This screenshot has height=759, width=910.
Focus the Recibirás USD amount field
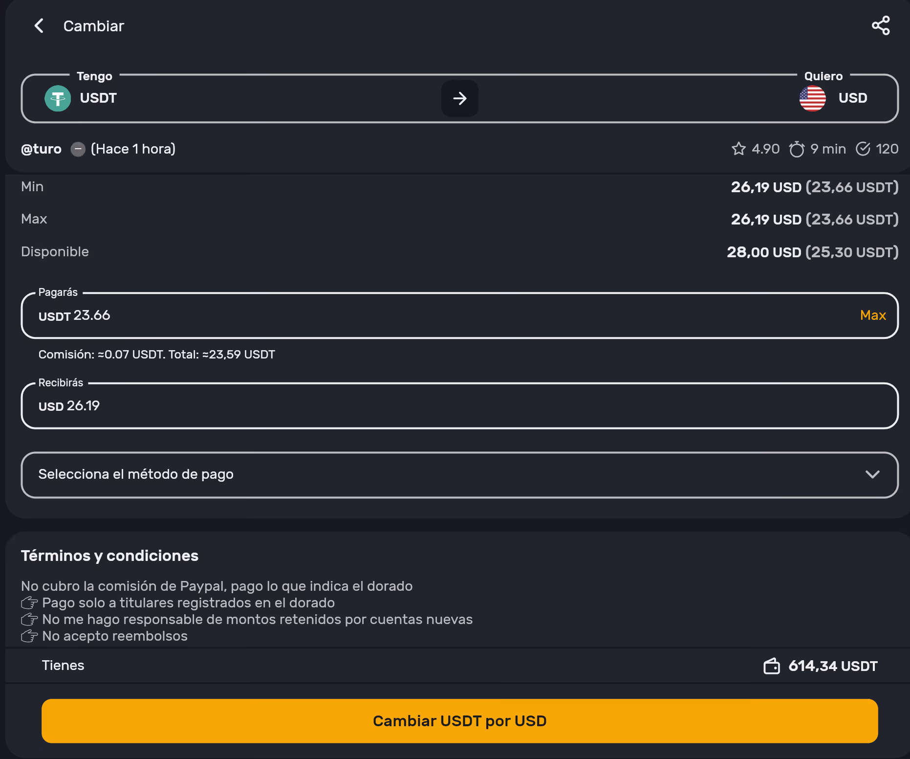point(459,406)
